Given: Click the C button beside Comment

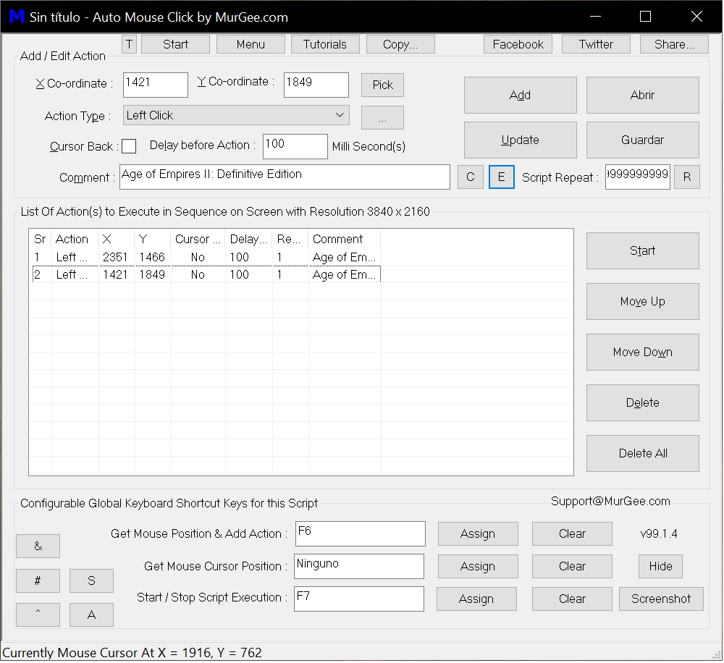Looking at the screenshot, I should (x=471, y=177).
